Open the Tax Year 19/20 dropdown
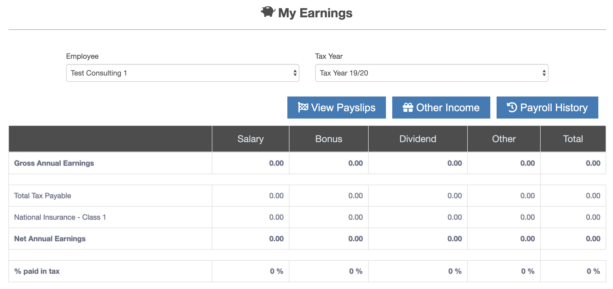613x289 pixels. (432, 73)
